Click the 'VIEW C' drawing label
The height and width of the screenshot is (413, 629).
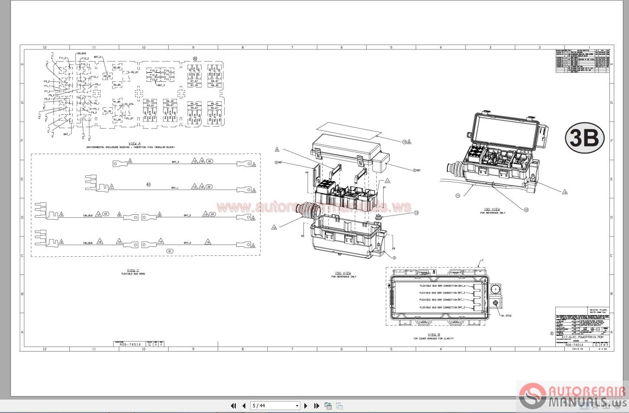[x=133, y=270]
